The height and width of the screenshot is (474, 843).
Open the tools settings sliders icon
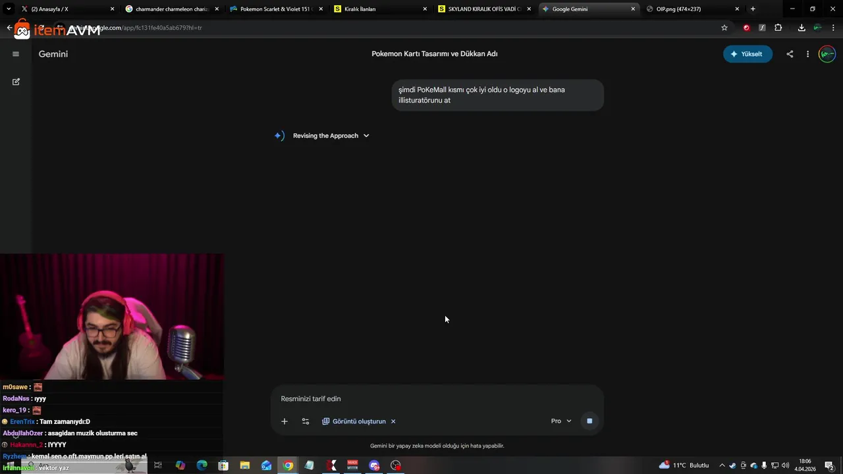(306, 421)
